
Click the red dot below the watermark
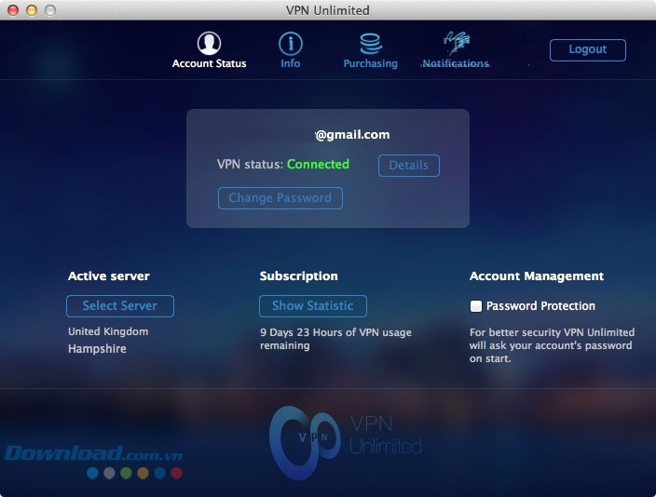(176, 473)
